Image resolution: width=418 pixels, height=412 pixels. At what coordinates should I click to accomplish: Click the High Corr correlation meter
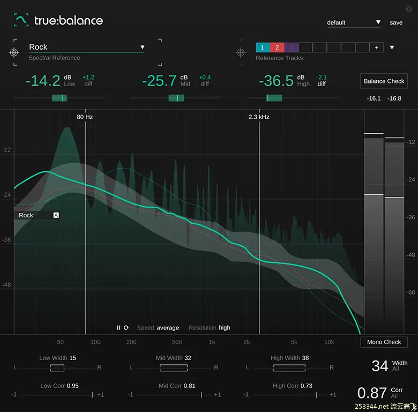(289, 395)
